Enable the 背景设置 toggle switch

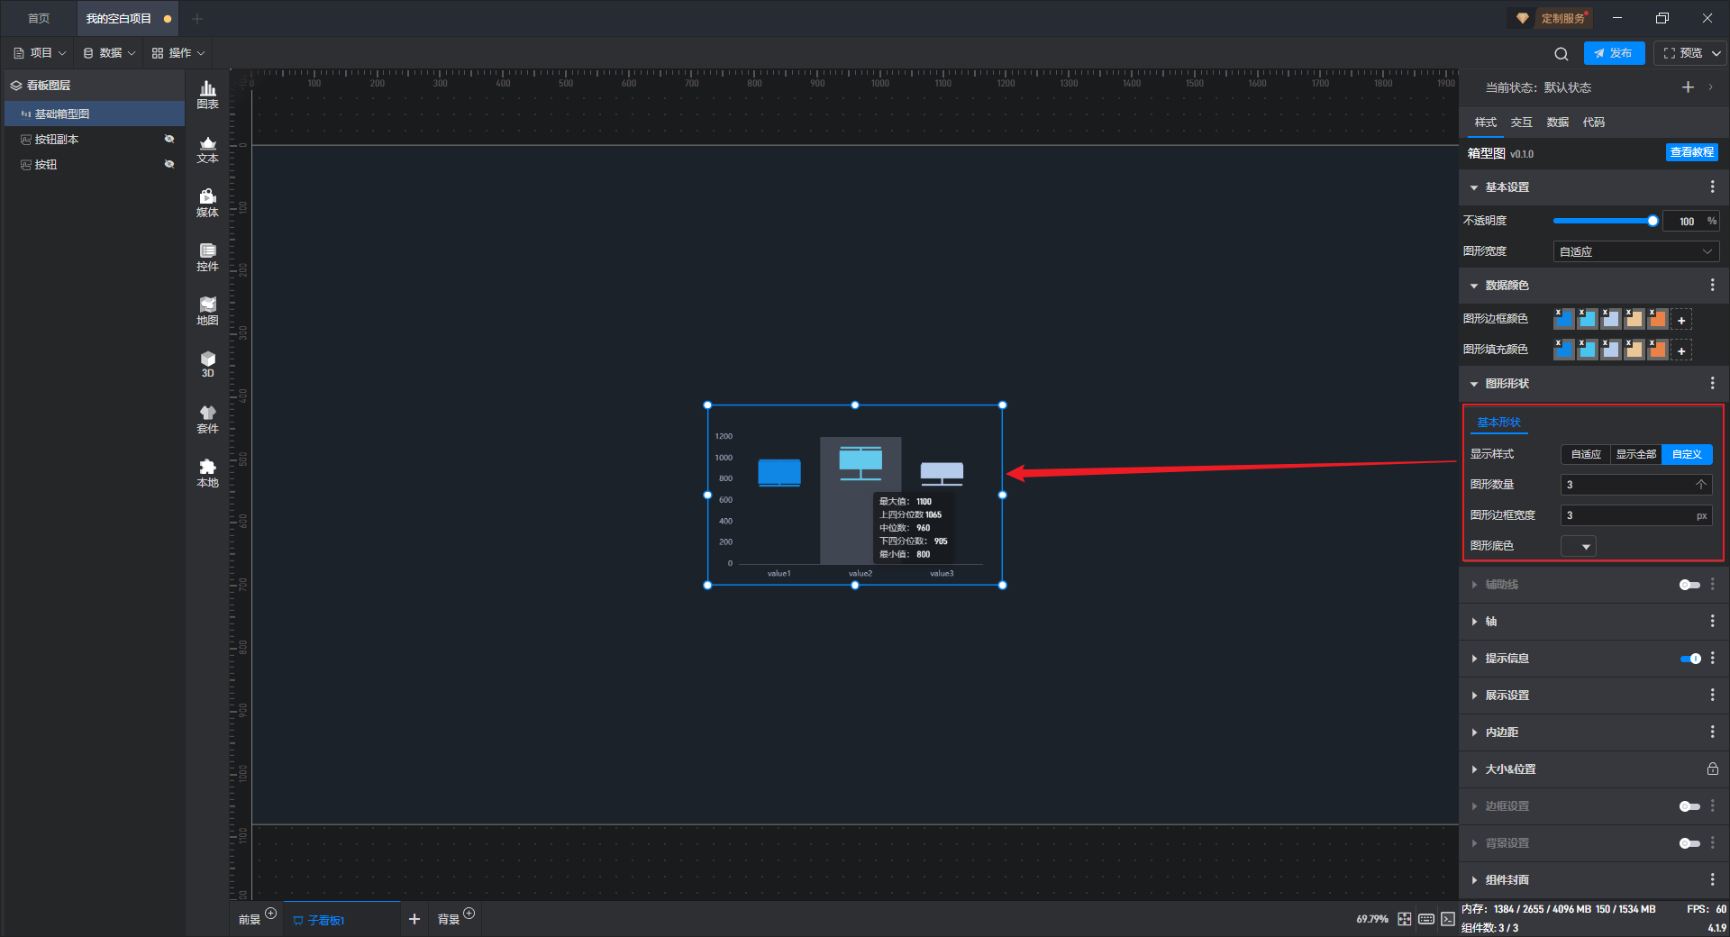(1689, 843)
